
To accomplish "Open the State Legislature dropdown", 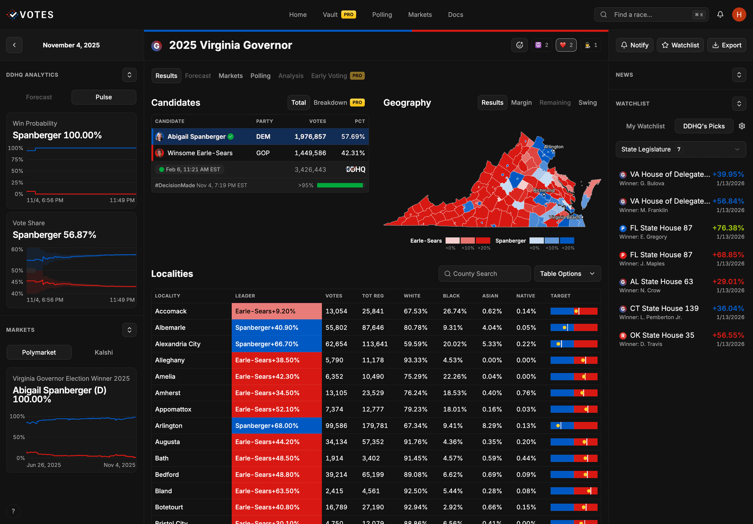I will point(681,149).
